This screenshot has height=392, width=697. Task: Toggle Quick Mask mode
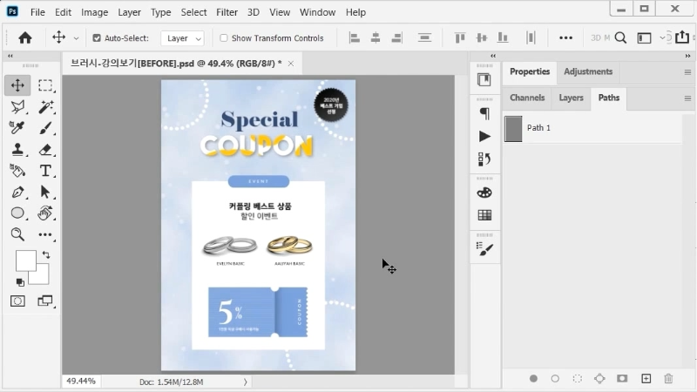(17, 301)
